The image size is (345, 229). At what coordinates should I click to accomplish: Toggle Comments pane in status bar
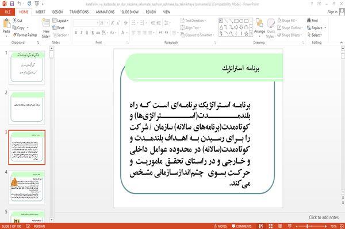click(241, 226)
